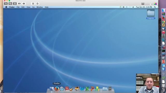Open the colored blocks app in Dock
166x93 pixels.
click(x=97, y=89)
